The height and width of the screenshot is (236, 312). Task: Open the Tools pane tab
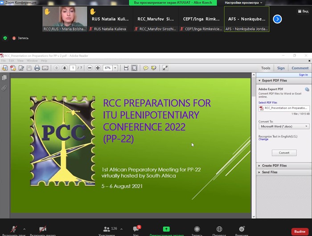point(266,68)
